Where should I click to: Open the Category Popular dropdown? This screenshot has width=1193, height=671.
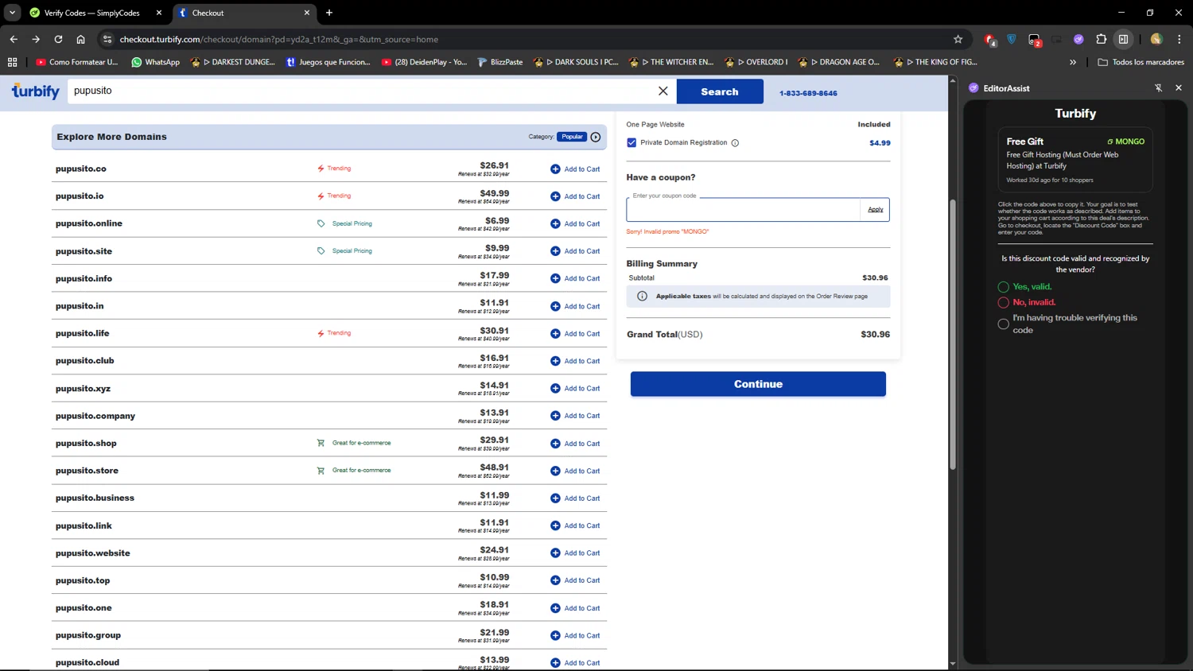[x=572, y=137]
